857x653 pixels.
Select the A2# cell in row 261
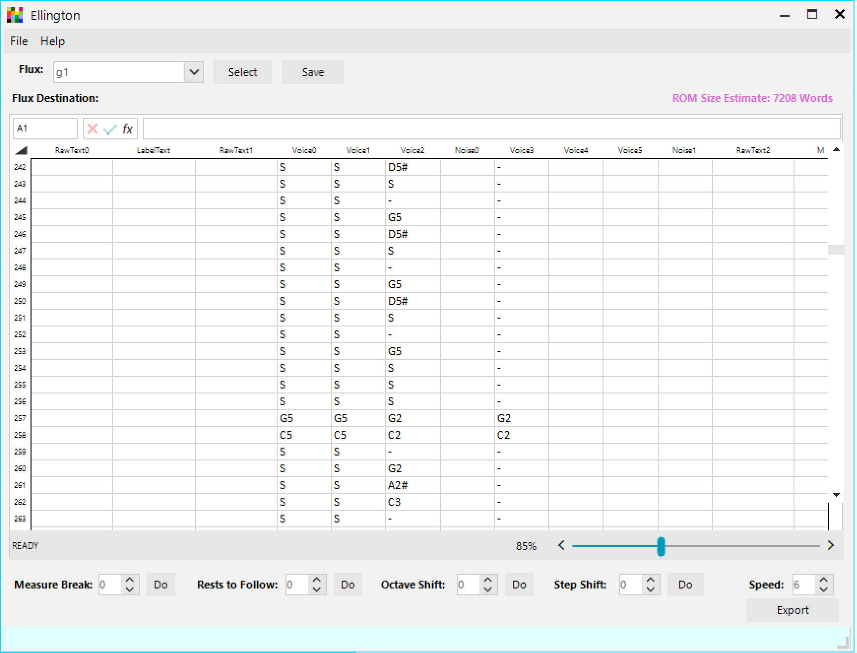tap(413, 485)
